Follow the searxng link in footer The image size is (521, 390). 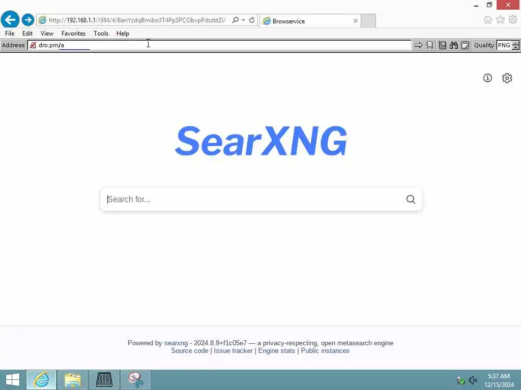pyautogui.click(x=176, y=343)
